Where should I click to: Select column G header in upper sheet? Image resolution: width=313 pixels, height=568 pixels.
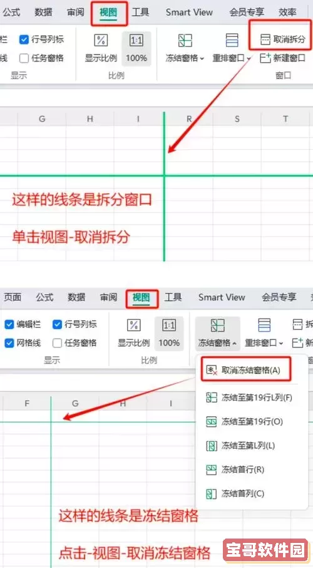pyautogui.click(x=42, y=119)
